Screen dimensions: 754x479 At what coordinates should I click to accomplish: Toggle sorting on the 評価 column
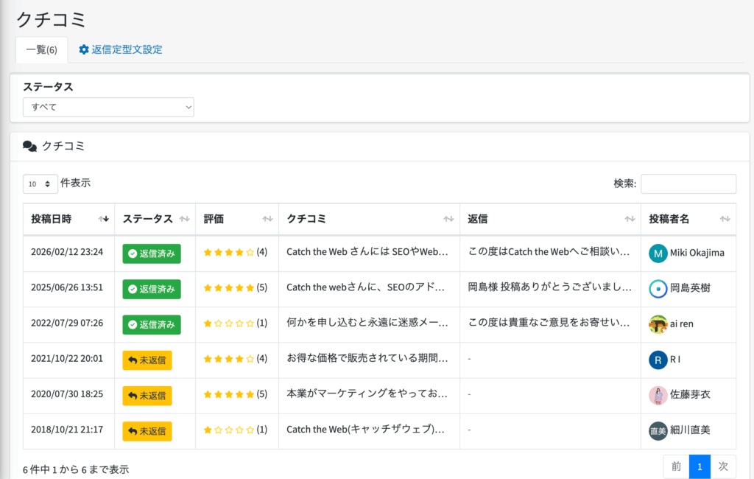click(236, 219)
